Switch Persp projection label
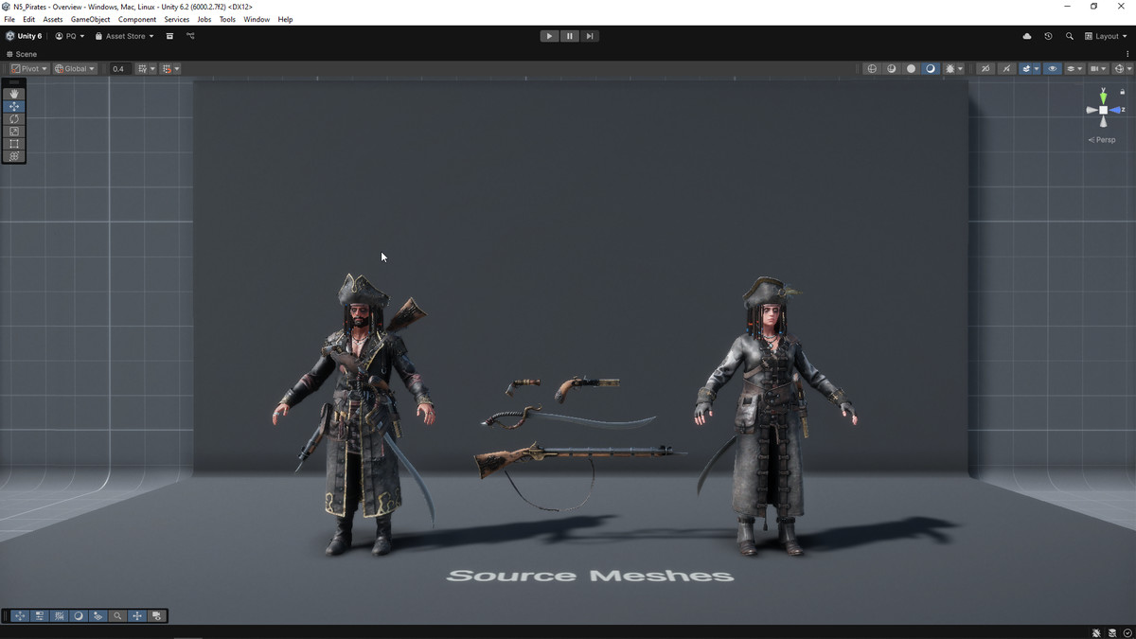 (x=1102, y=139)
